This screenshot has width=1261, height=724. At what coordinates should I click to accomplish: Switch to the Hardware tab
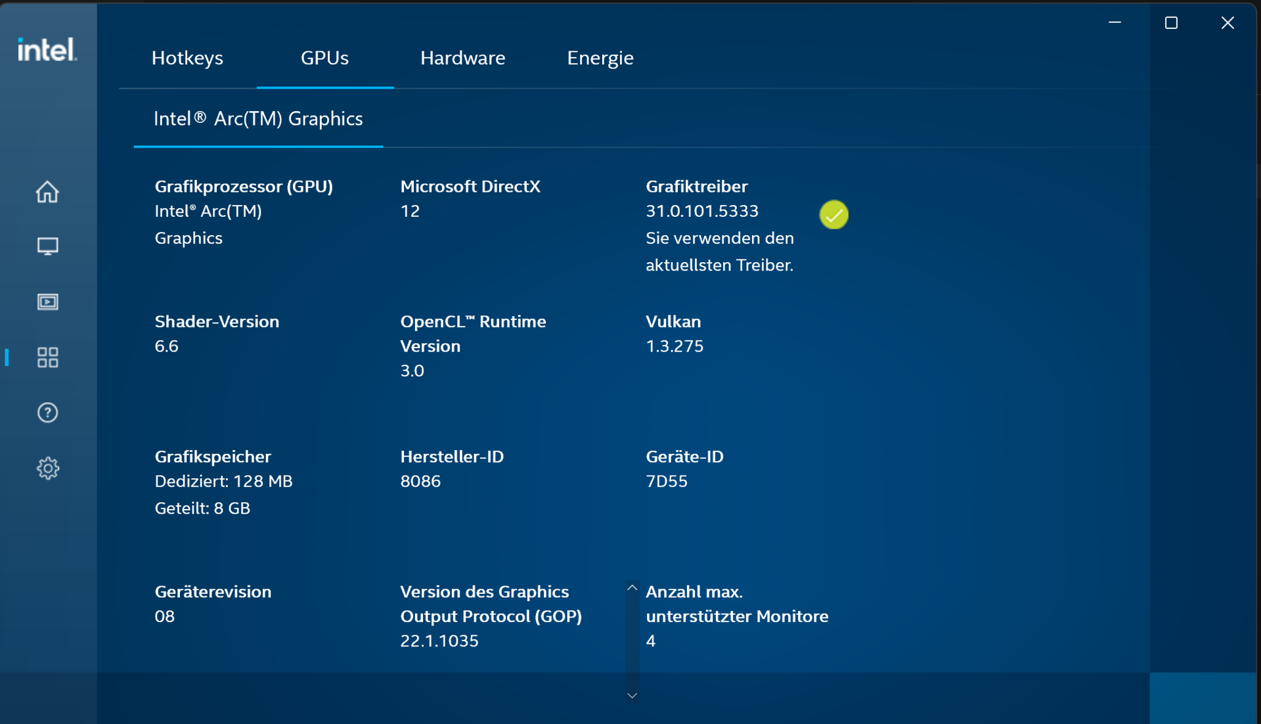click(462, 58)
